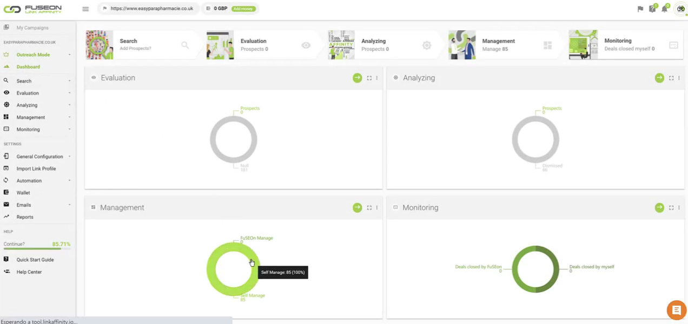Image resolution: width=688 pixels, height=324 pixels.
Task: Click the Management step thumbnail image
Action: pos(462,45)
